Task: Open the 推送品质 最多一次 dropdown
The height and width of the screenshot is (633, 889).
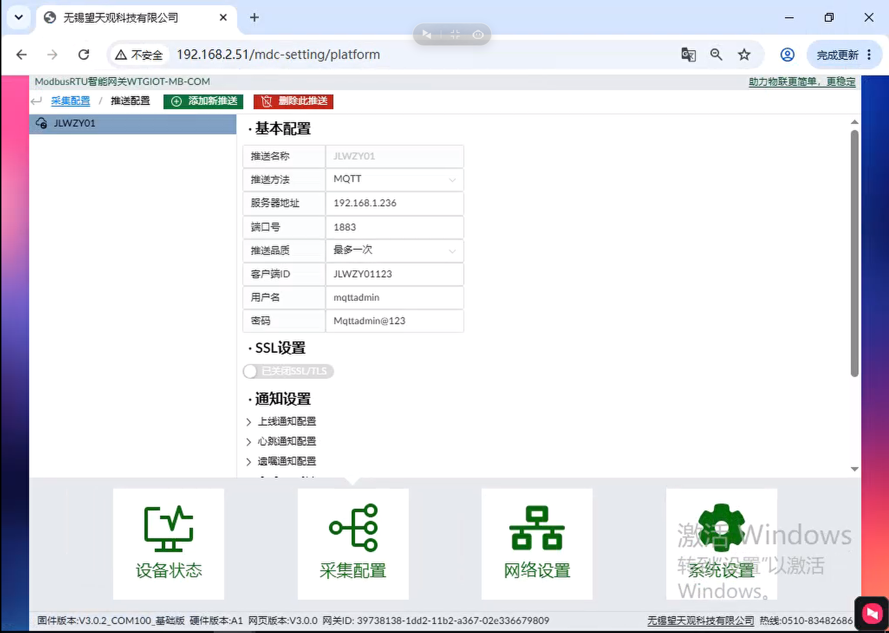Action: click(395, 251)
